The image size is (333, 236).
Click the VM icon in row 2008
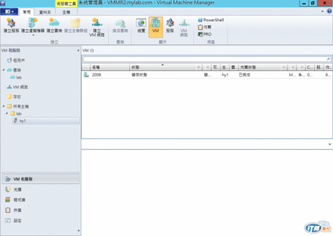[x=86, y=74]
